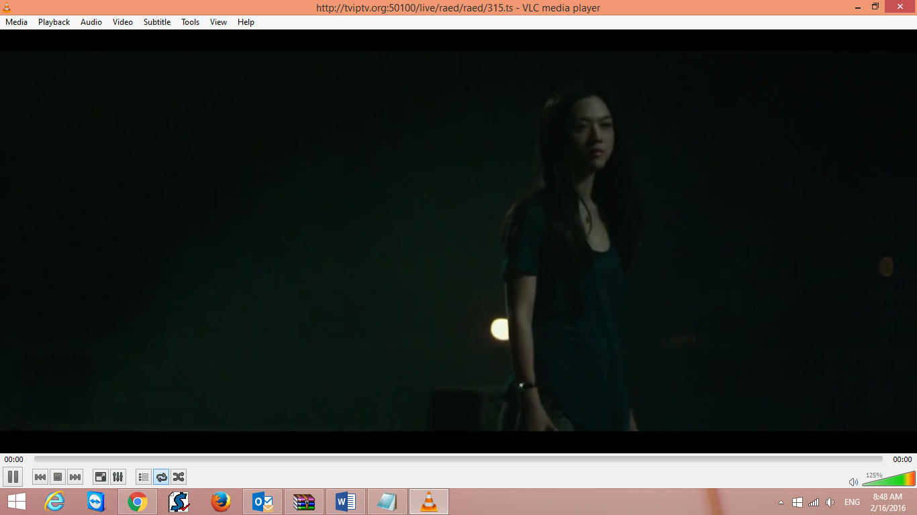
Task: Show extended settings and effects
Action: click(118, 477)
